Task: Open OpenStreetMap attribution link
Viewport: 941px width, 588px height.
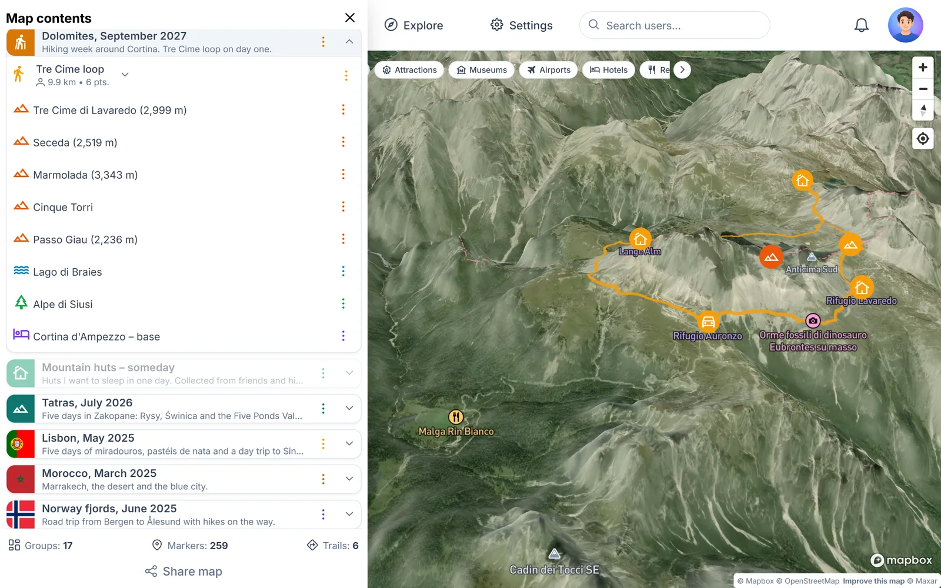Action: tap(807, 581)
